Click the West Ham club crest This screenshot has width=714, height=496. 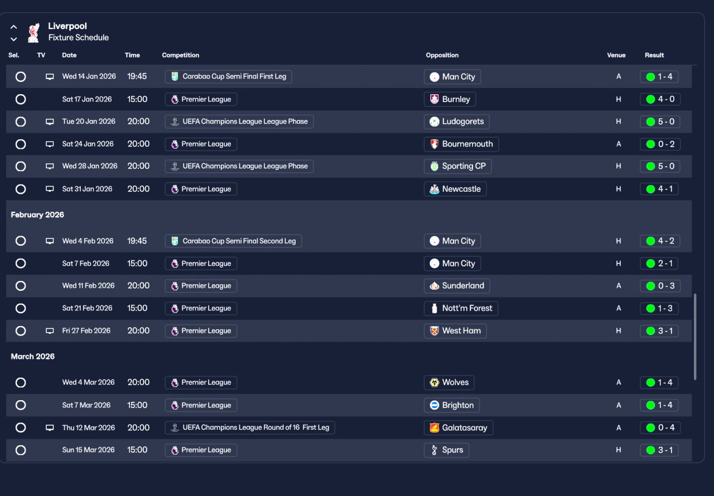tap(434, 330)
